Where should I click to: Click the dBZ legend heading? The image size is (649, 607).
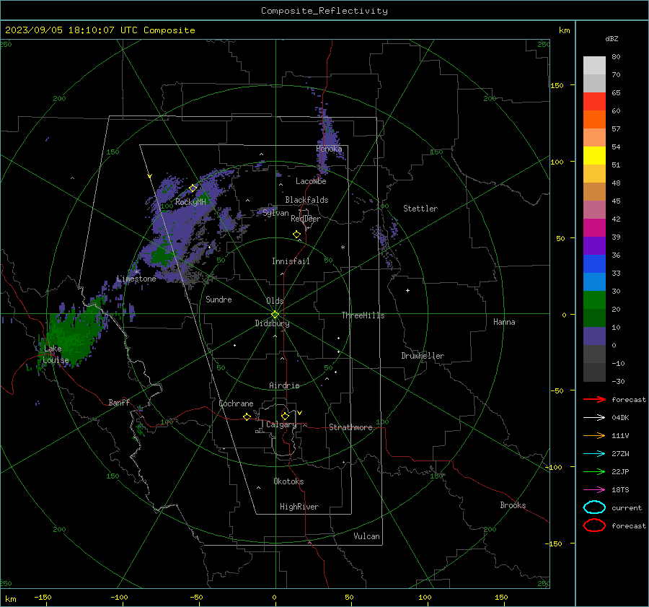point(612,39)
